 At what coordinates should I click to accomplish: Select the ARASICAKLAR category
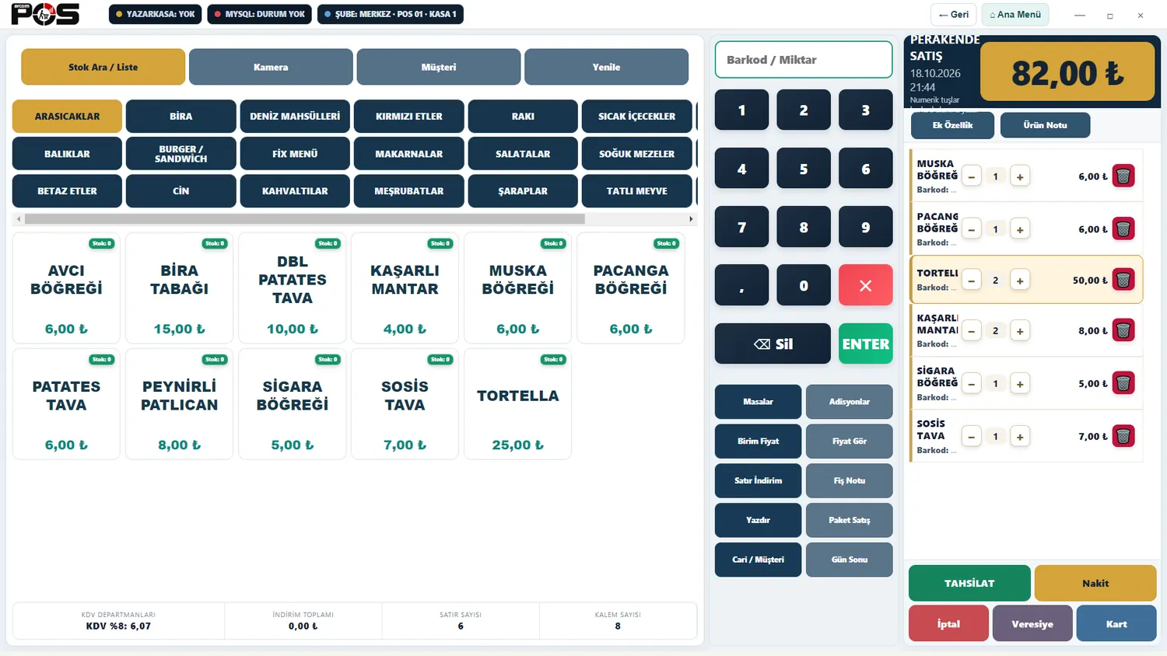point(67,117)
